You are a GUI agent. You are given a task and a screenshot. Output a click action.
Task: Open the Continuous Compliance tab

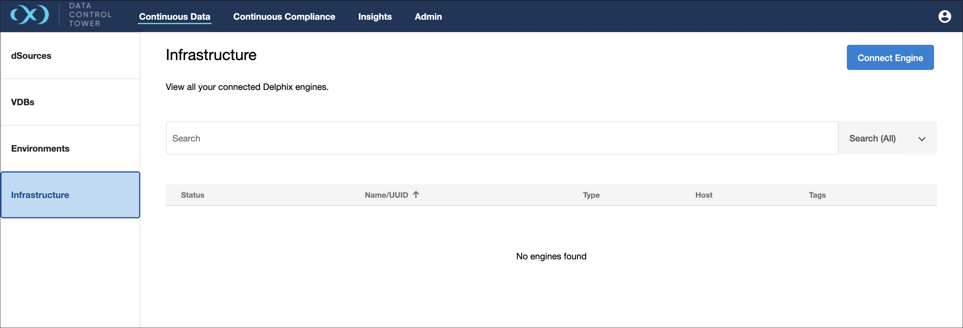coord(284,17)
